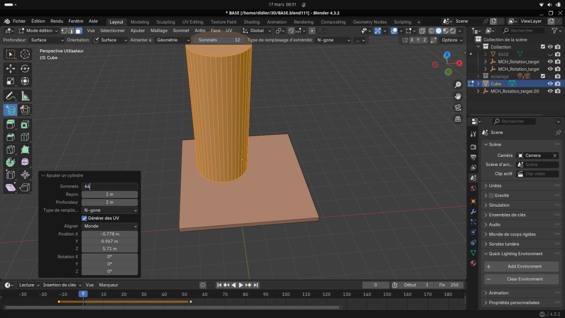This screenshot has height=318, width=565.
Task: Pin the Scene properties panel
Action: 558,133
